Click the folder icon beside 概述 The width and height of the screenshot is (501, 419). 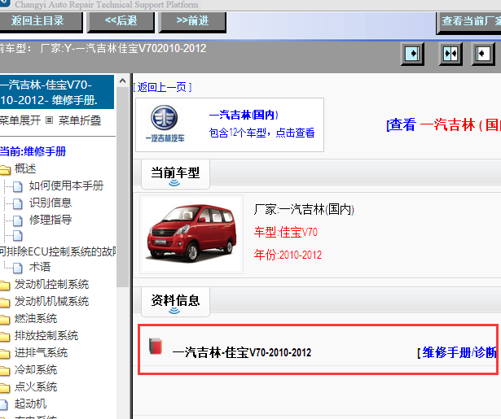pyautogui.click(x=5, y=170)
